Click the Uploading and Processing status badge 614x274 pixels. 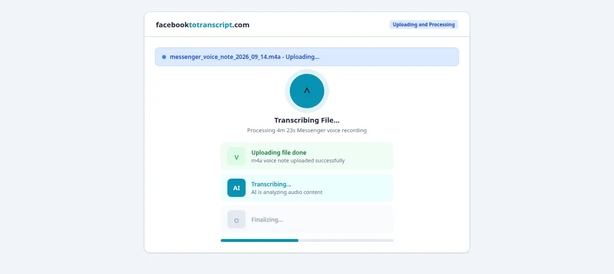click(424, 24)
